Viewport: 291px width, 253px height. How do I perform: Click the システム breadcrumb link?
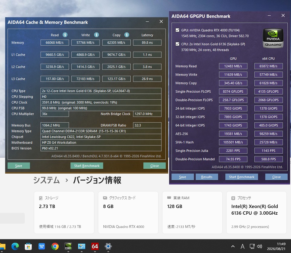tap(46, 180)
